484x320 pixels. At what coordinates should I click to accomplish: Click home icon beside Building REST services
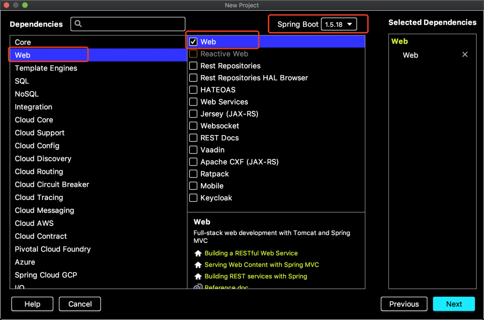[198, 276]
